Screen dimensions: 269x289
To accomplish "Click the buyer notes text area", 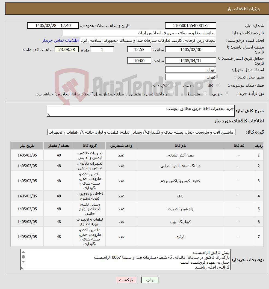I will click(125, 260).
